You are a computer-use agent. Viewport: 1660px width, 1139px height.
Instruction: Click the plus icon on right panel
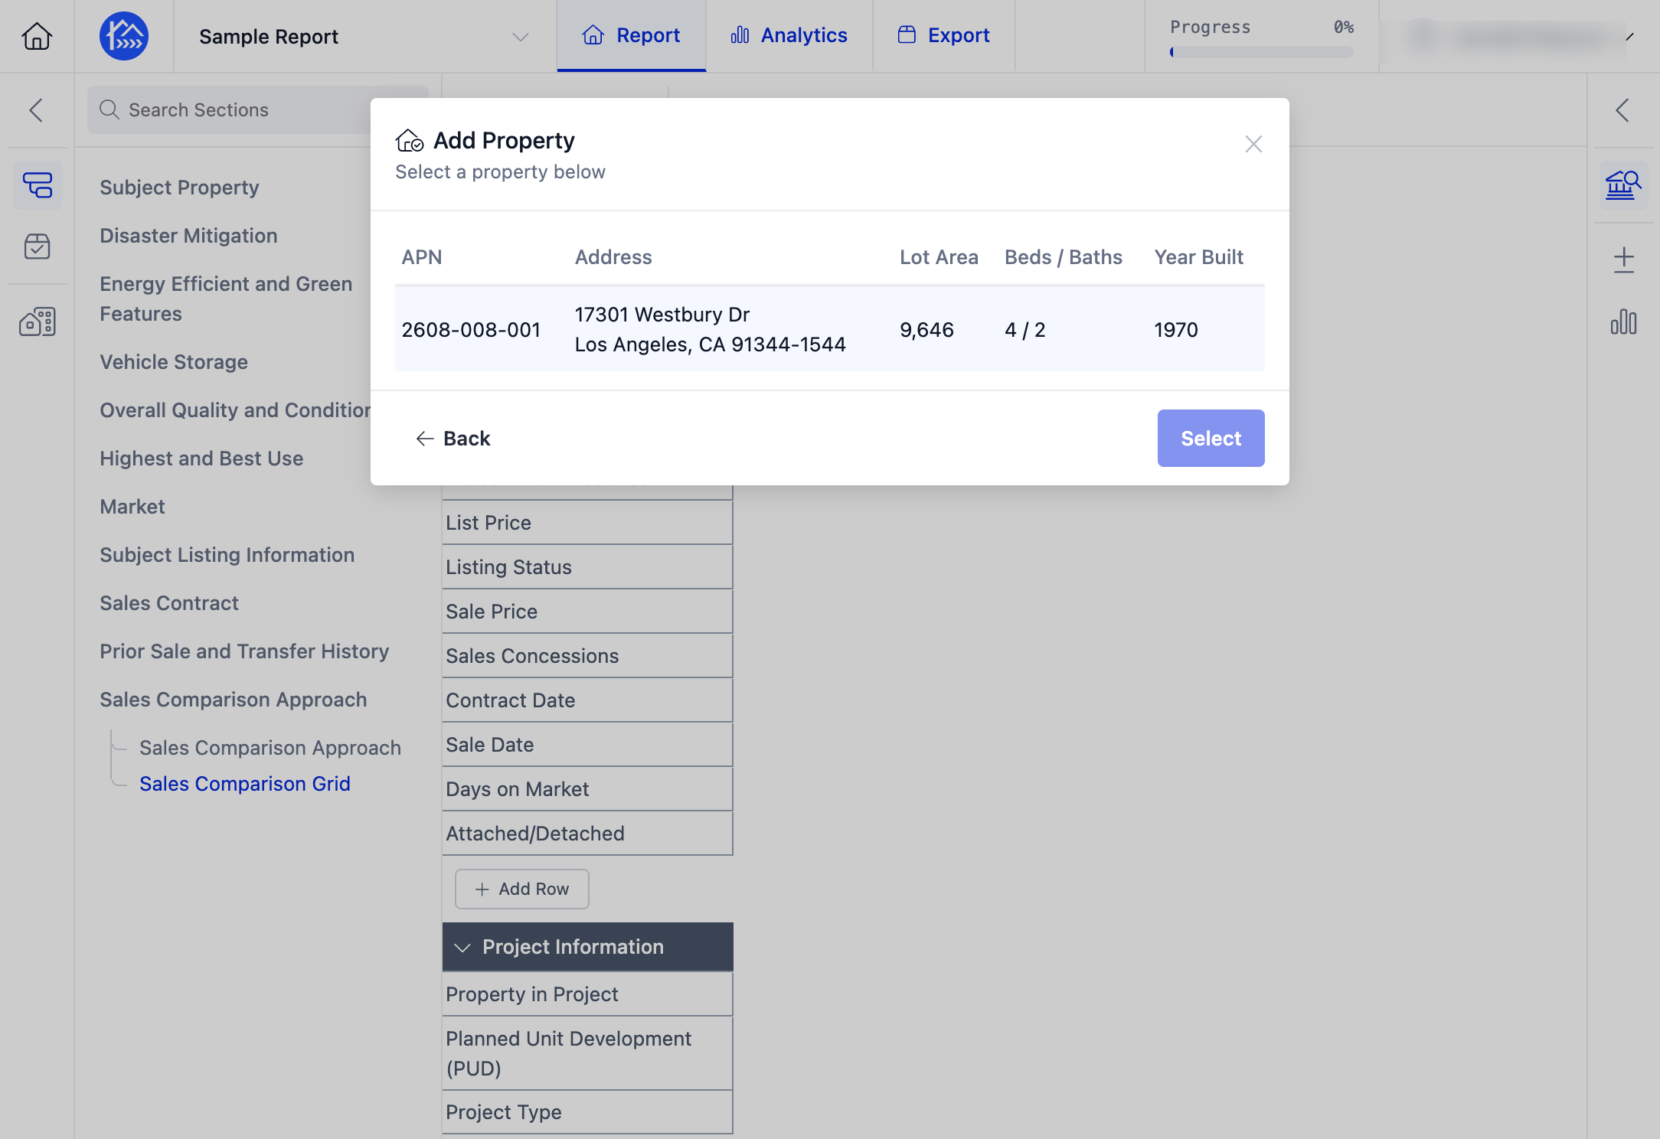[x=1623, y=260]
